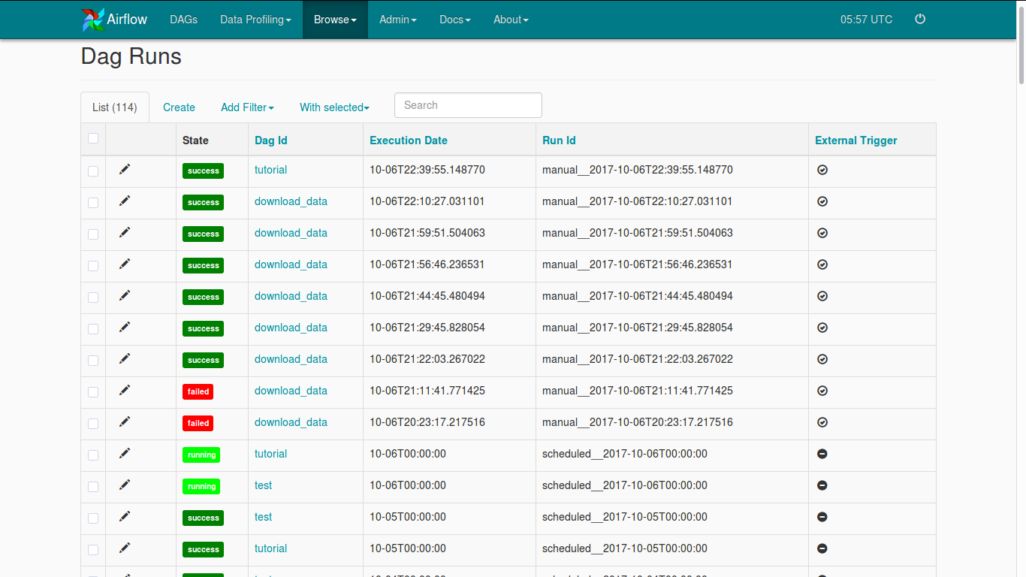
Task: Open the Browse dropdown menu
Action: coord(335,20)
